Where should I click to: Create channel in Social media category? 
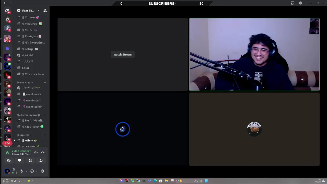(x=45, y=115)
